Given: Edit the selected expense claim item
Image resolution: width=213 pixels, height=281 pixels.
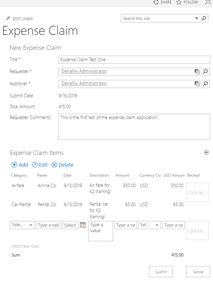Looking at the screenshot, I should click(40, 165).
